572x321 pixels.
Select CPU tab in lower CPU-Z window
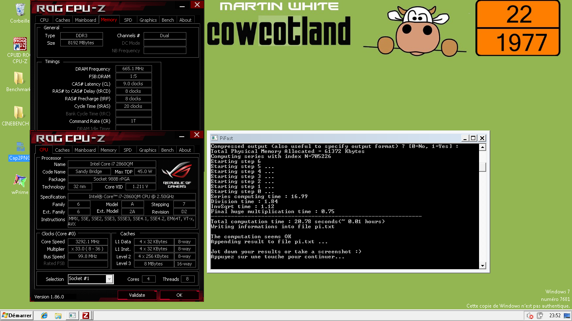(x=44, y=150)
